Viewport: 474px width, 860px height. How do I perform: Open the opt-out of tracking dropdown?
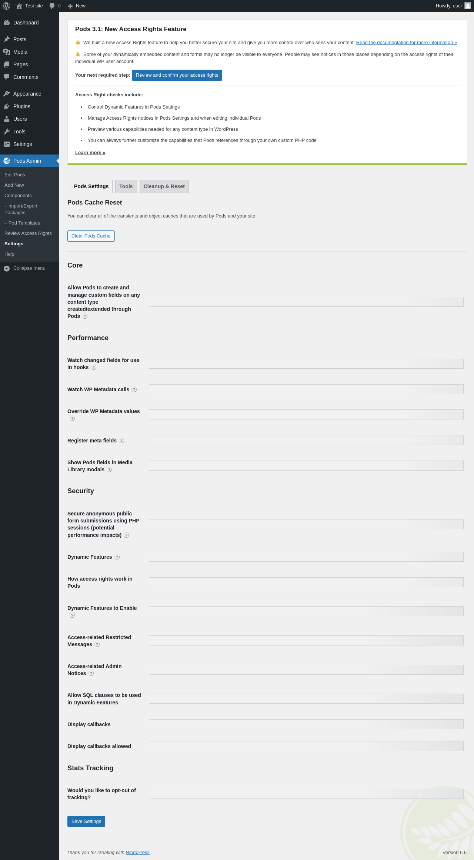[306, 794]
